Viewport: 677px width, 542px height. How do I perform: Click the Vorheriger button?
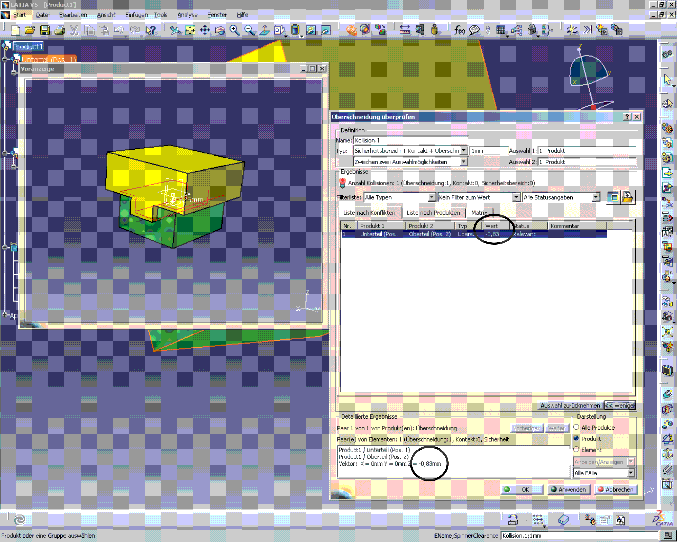pos(526,428)
